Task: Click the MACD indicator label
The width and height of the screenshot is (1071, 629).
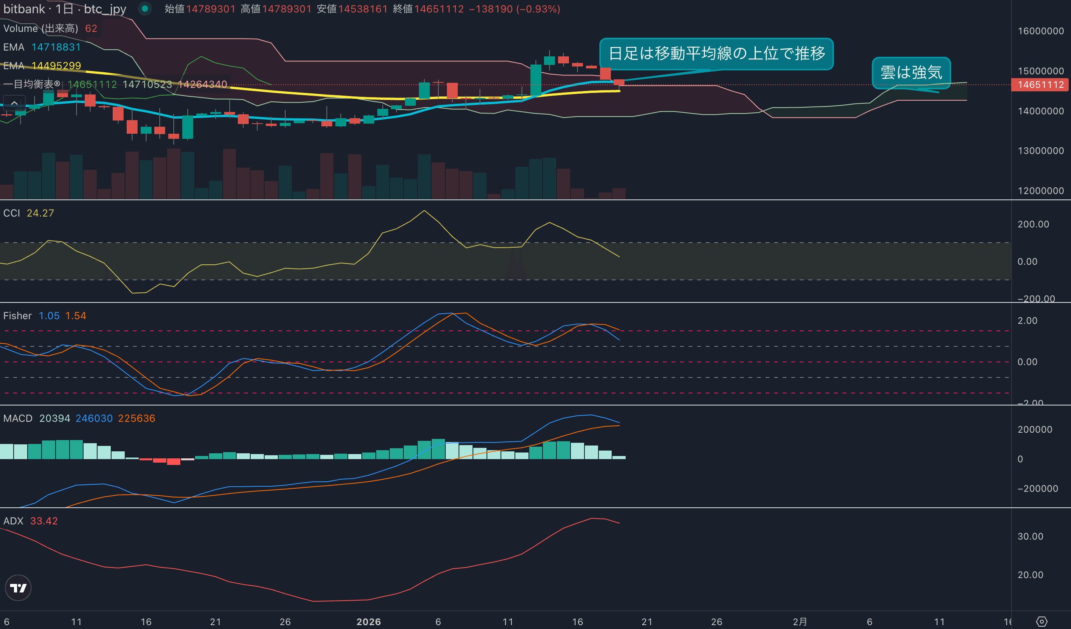Action: 18,418
